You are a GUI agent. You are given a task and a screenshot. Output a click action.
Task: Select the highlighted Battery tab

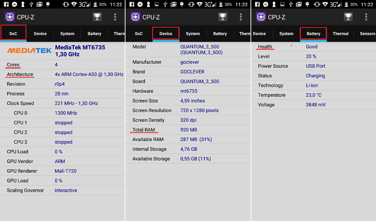[x=313, y=33]
